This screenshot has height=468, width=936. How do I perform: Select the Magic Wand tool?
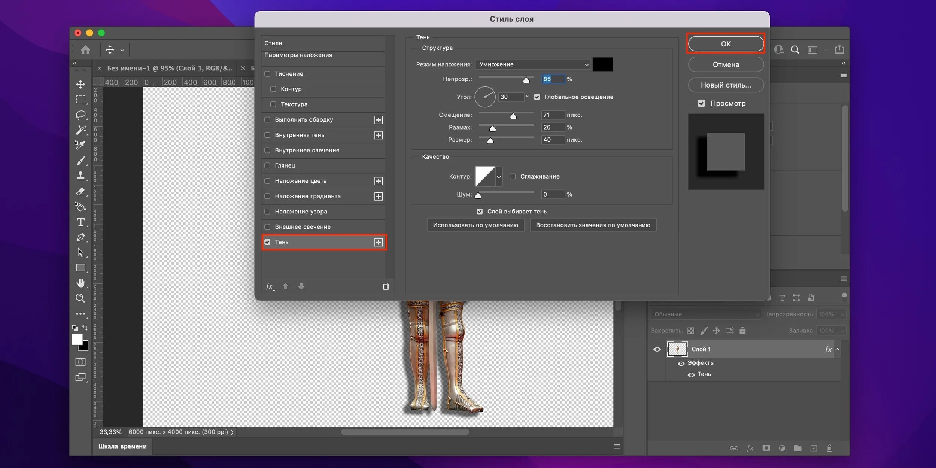click(x=80, y=130)
